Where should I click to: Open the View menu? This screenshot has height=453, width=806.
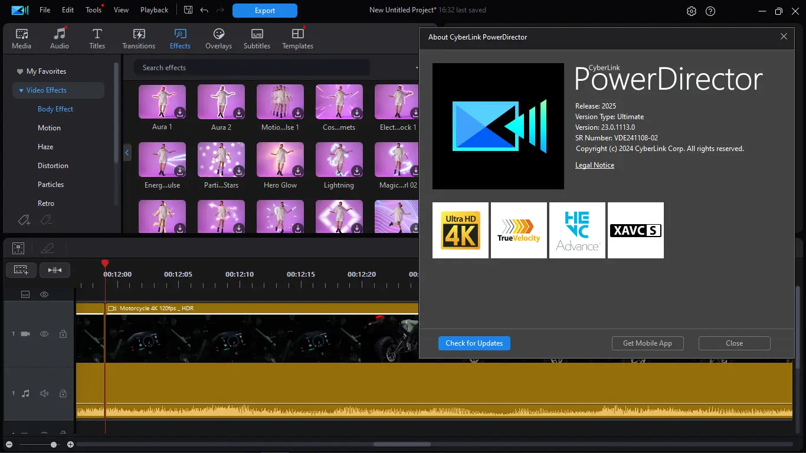[x=121, y=10]
